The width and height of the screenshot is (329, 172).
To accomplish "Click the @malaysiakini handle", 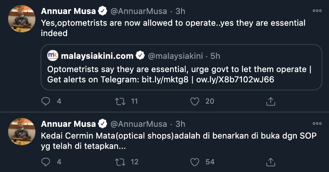I will 176,56.
